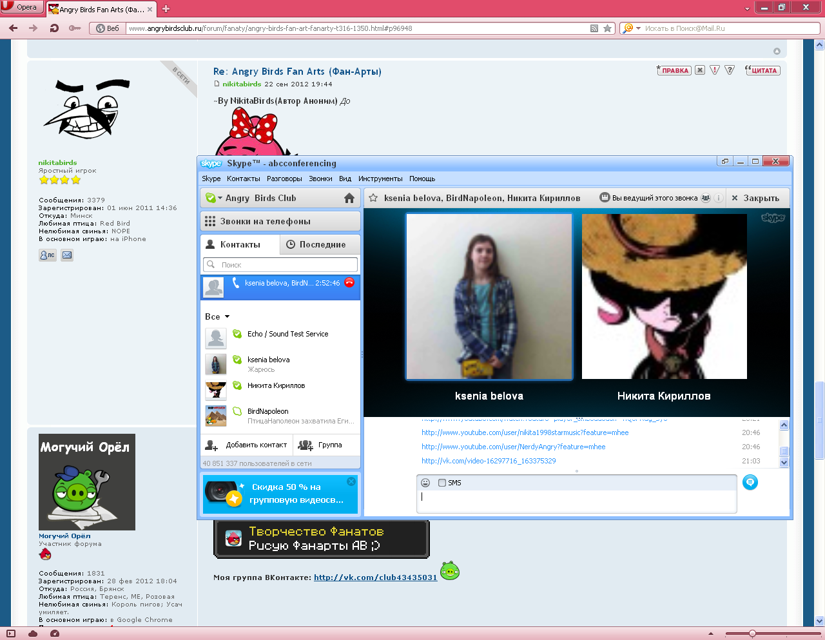Open Opera closed tabs dropdown
This screenshot has width=825, height=640.
click(747, 9)
